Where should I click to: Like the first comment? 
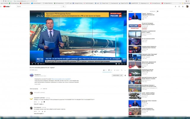pos(42,102)
